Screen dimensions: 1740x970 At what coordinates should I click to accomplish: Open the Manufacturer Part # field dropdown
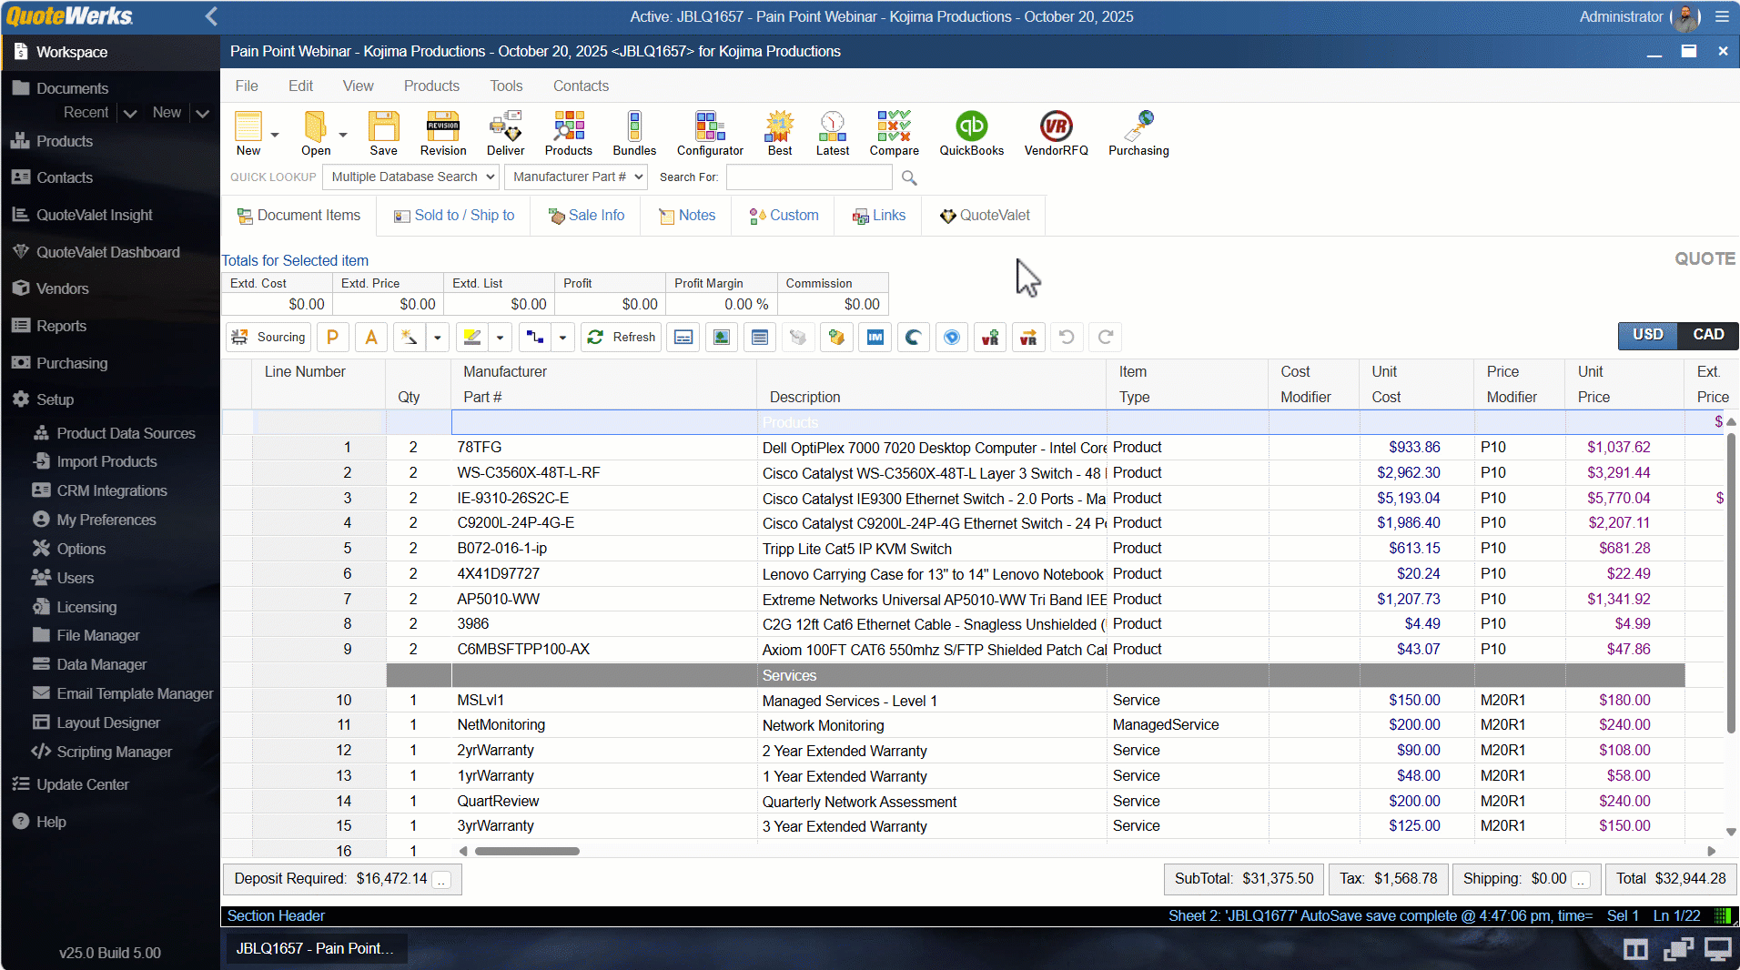pyautogui.click(x=574, y=177)
